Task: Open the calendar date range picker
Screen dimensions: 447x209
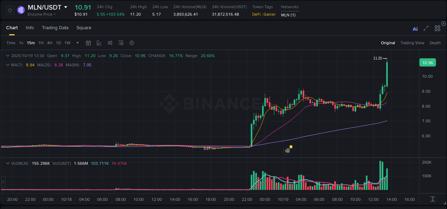Action: tap(88, 43)
